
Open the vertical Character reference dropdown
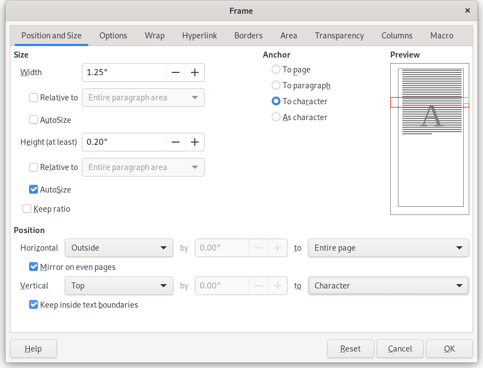click(x=388, y=286)
